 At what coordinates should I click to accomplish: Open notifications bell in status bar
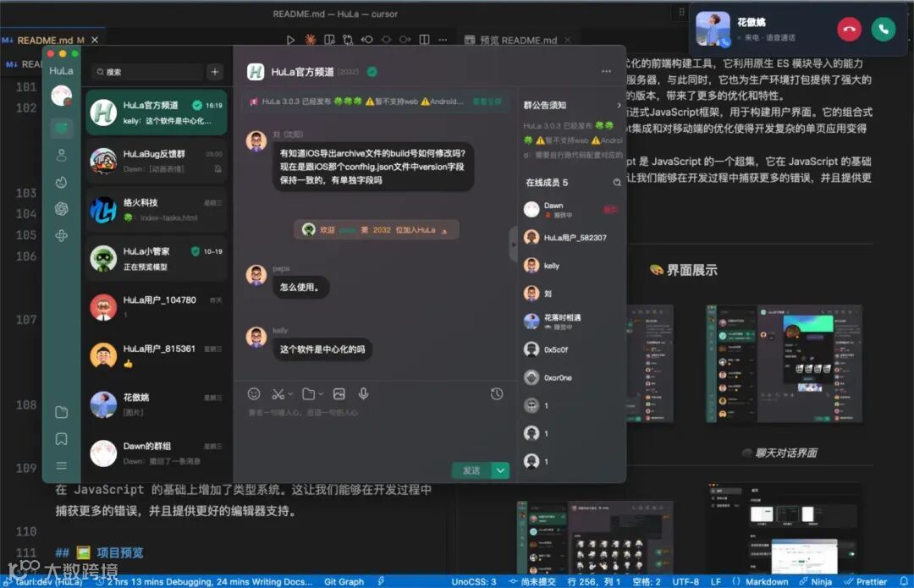click(904, 581)
